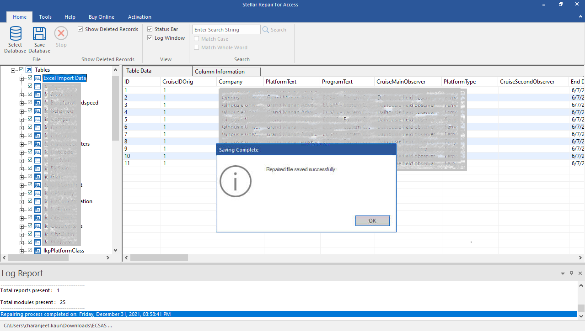The width and height of the screenshot is (585, 331).
Task: Pin the Log Report panel
Action: [571, 273]
